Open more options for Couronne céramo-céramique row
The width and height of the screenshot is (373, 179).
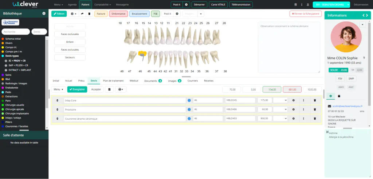click(x=303, y=118)
